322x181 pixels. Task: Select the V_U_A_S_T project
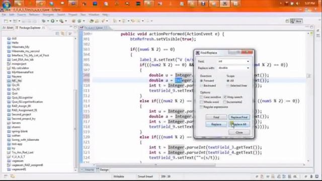18,156
